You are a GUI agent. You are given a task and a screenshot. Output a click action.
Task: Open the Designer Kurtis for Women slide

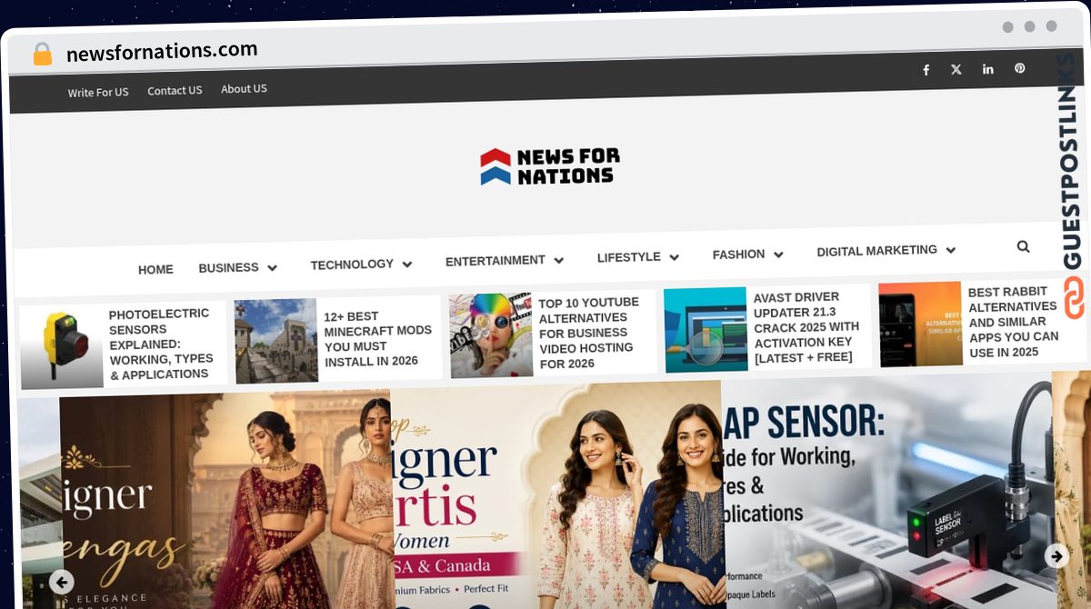pyautogui.click(x=557, y=495)
